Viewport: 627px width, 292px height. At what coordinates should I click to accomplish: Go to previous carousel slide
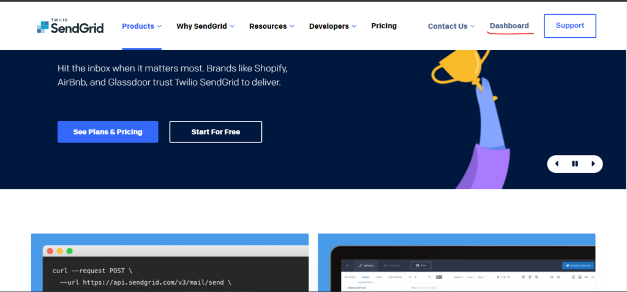[x=557, y=164]
